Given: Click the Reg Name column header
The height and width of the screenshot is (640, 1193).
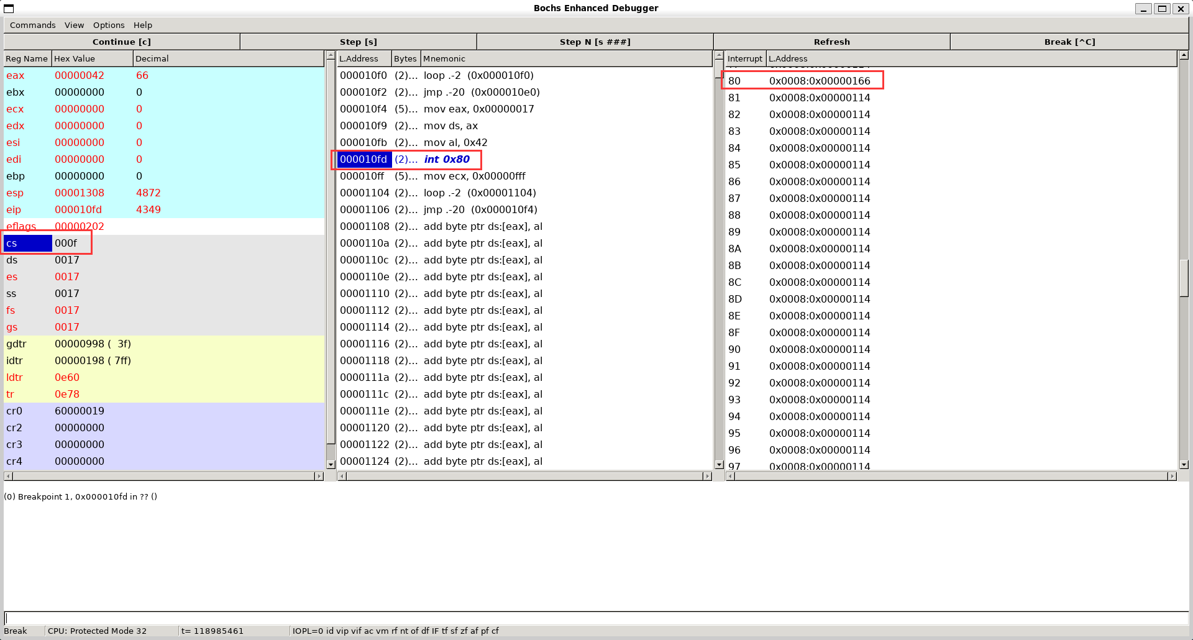Looking at the screenshot, I should 27,58.
